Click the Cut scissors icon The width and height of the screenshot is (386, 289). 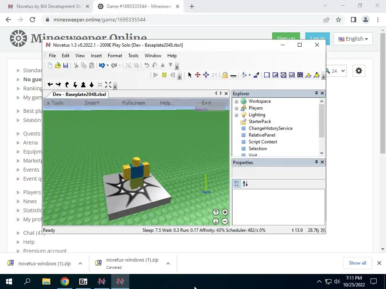[x=76, y=65]
